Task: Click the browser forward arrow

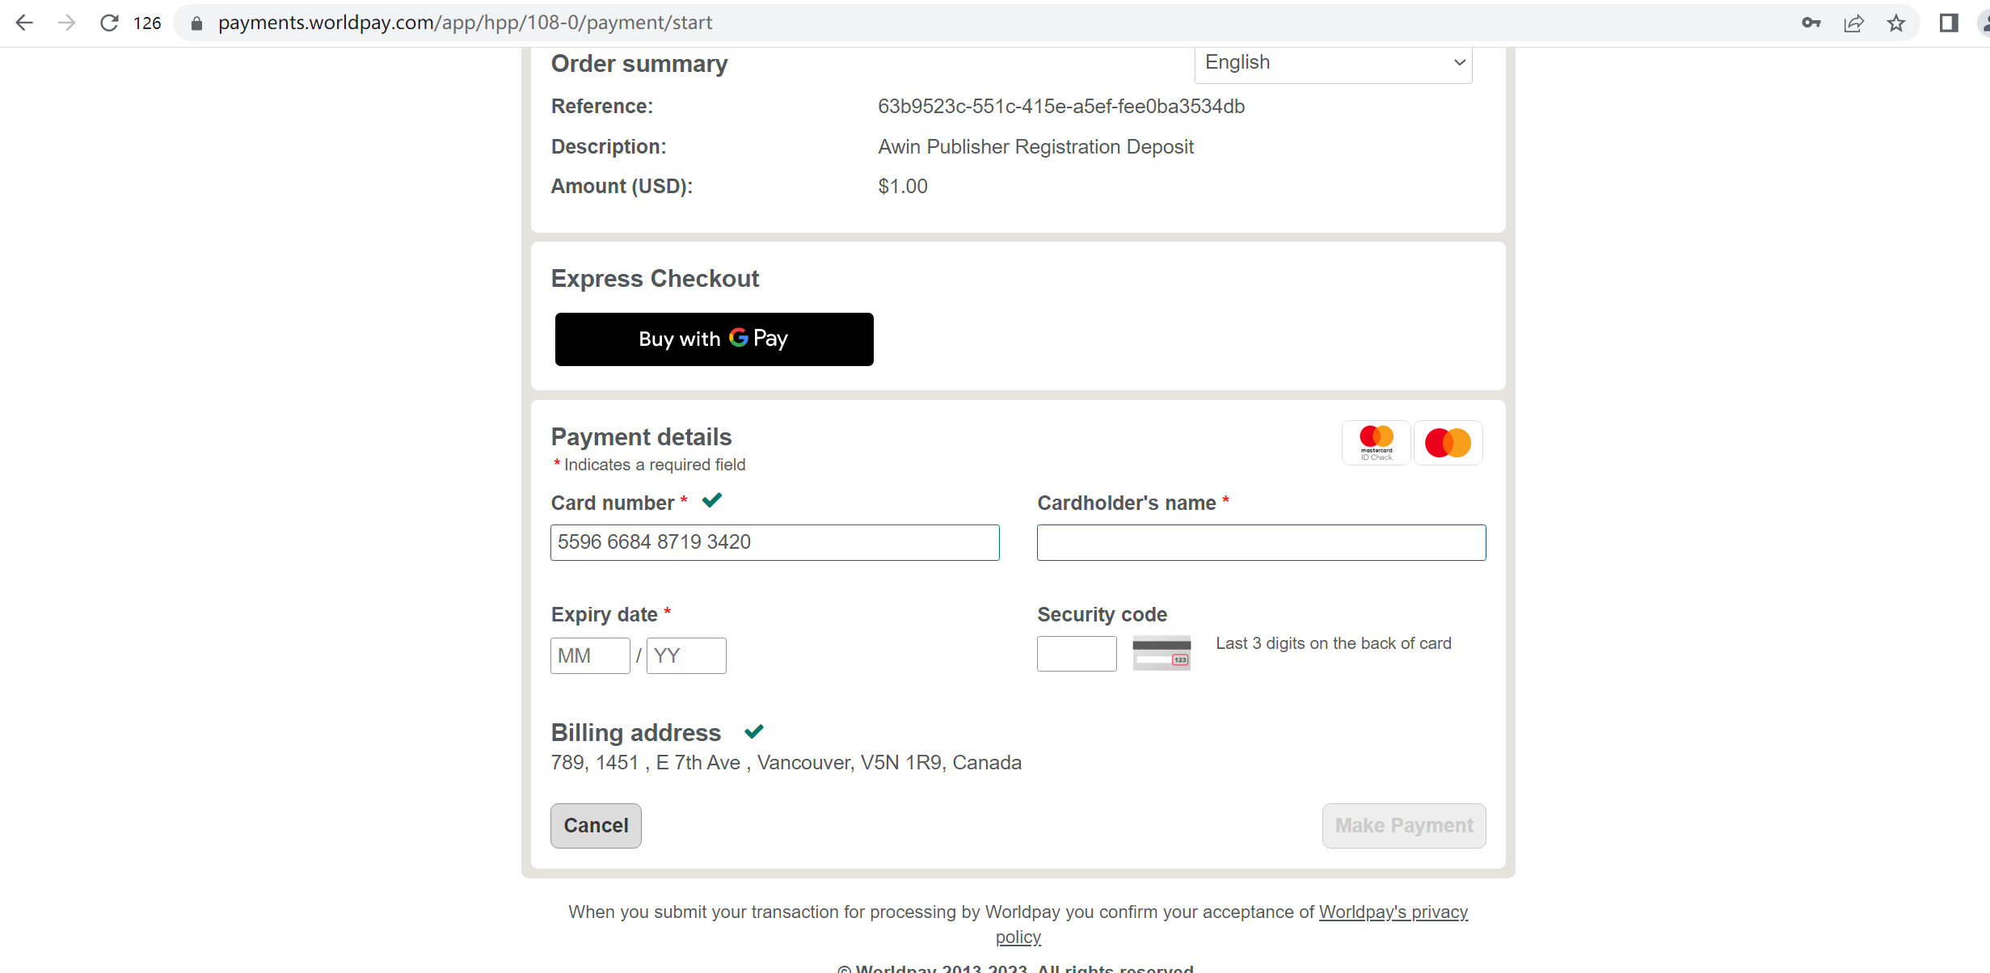Action: 67,23
